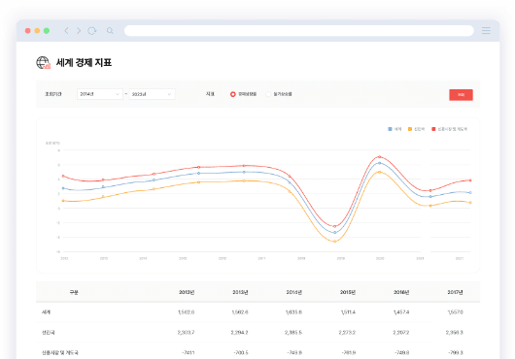Click the 2015년 table column header
Viewport: 515px width, 359px height.
coord(348,292)
